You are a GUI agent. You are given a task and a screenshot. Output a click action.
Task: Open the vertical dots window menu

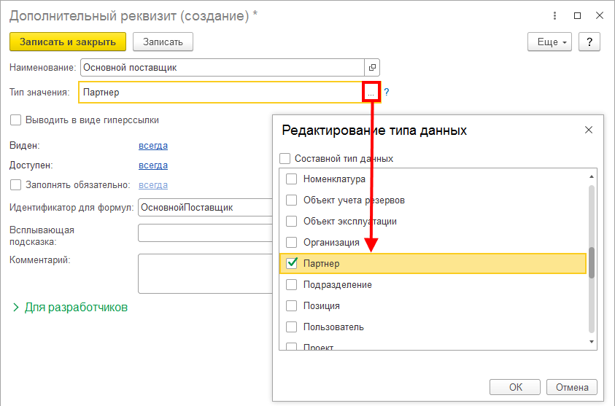557,15
